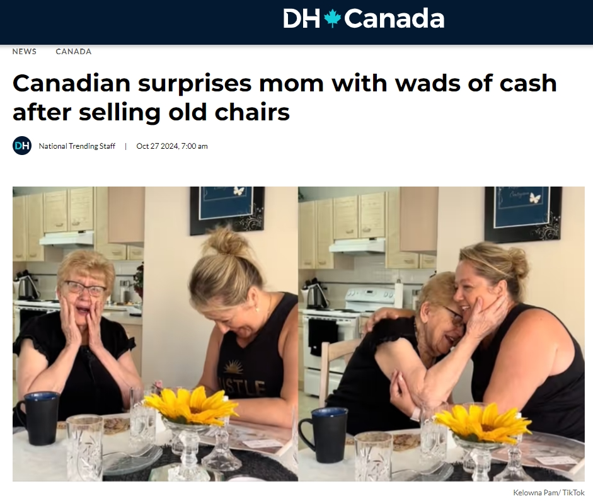The image size is (593, 501).
Task: Open the National Trending Staff author page
Action: (77, 146)
